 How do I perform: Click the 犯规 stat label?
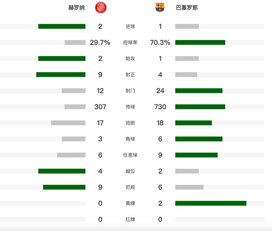point(130,187)
